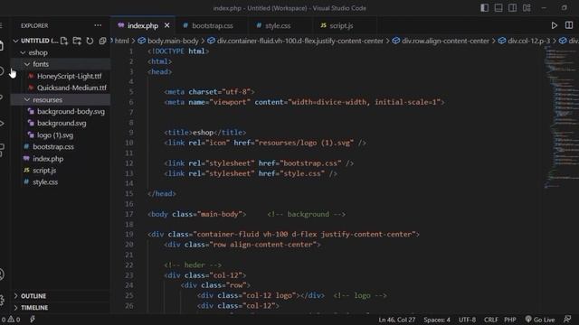
Task: Collapse the resourses folder
Action: point(27,100)
